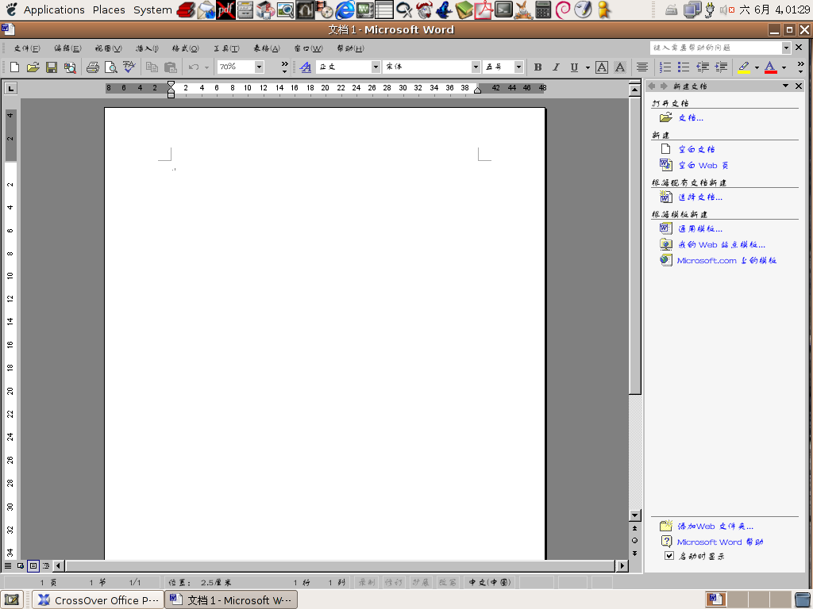The width and height of the screenshot is (813, 609).
Task: Apply the red font color
Action: 770,67
